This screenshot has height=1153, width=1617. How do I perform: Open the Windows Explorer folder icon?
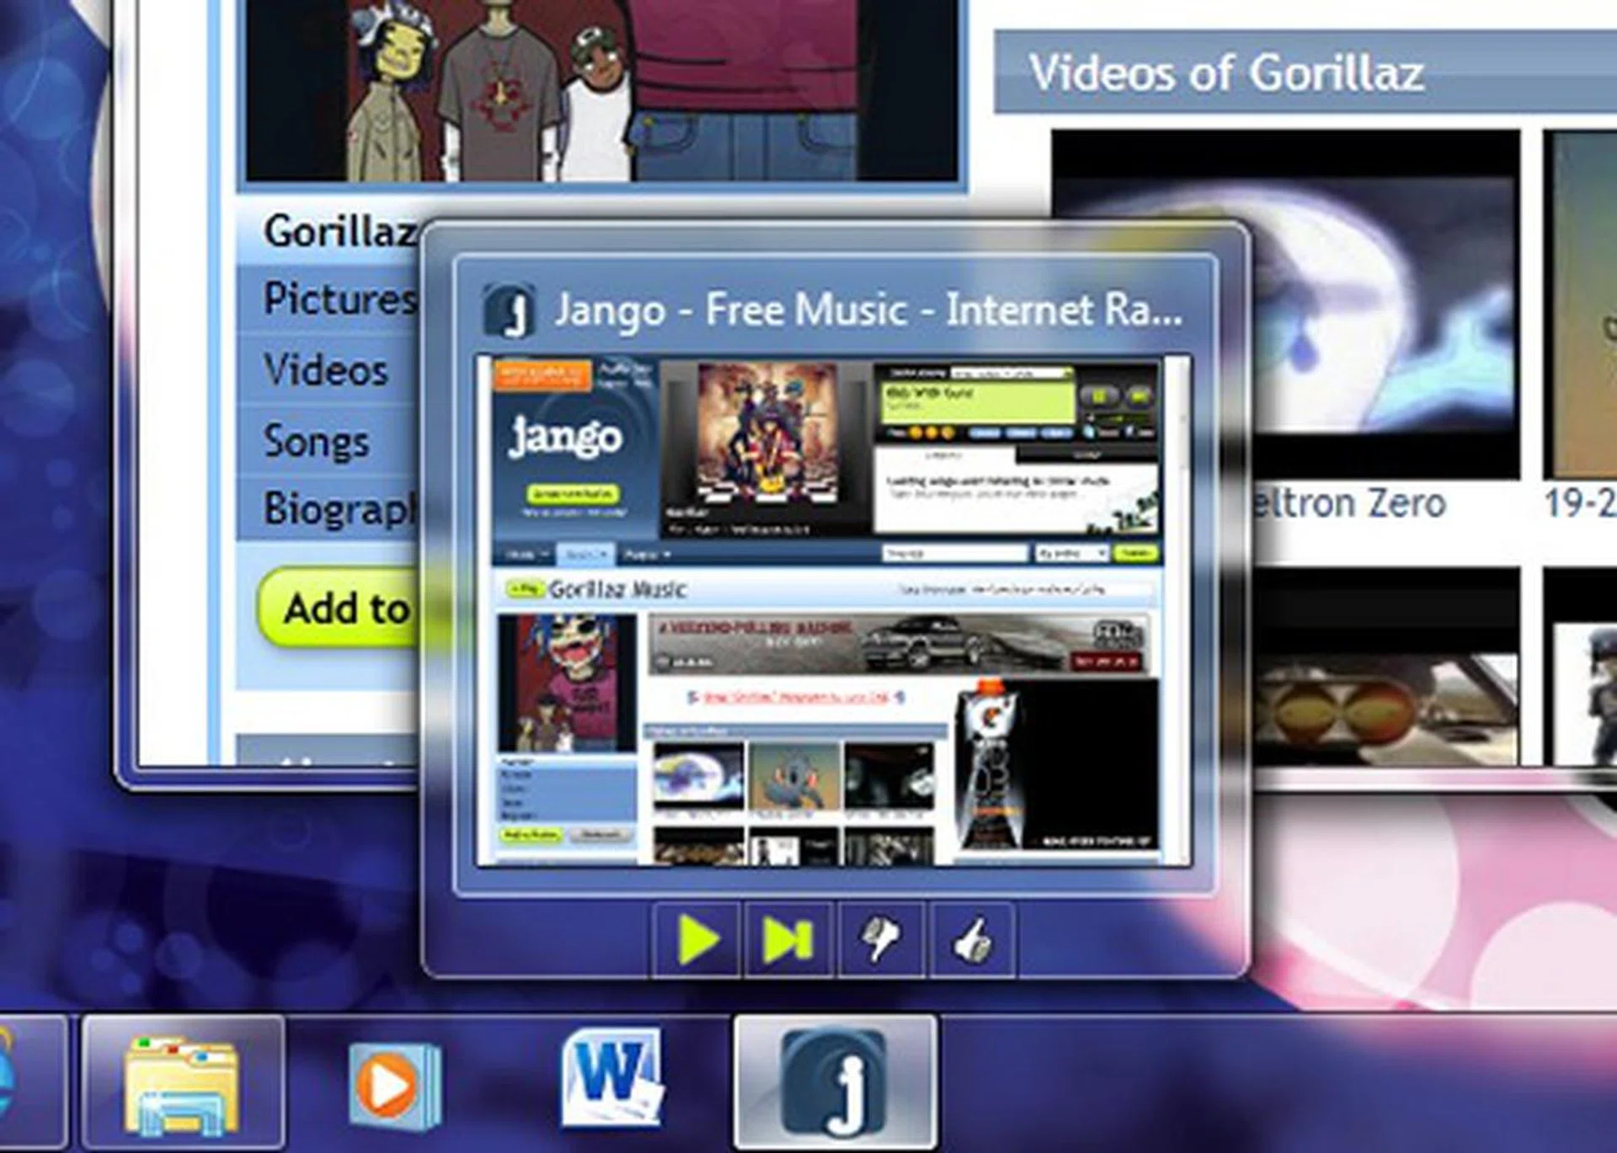click(183, 1085)
